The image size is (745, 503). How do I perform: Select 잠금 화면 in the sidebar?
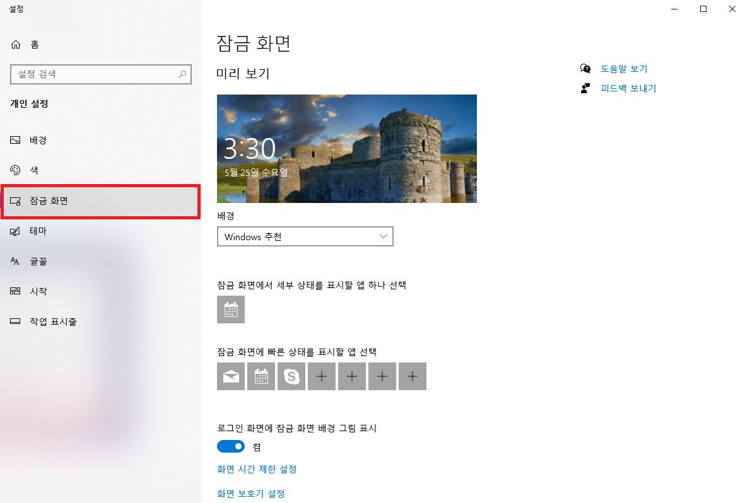click(101, 202)
